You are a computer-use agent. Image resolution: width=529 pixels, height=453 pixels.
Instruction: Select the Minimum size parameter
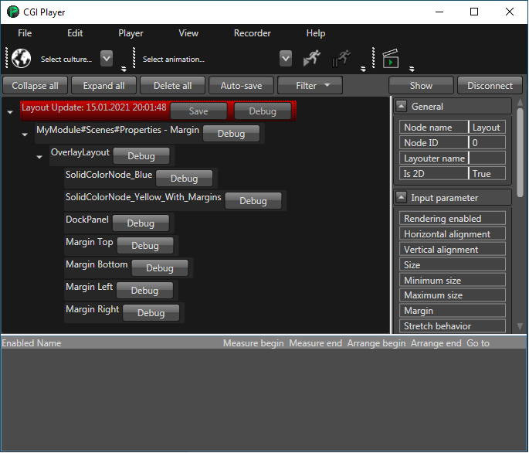click(452, 280)
